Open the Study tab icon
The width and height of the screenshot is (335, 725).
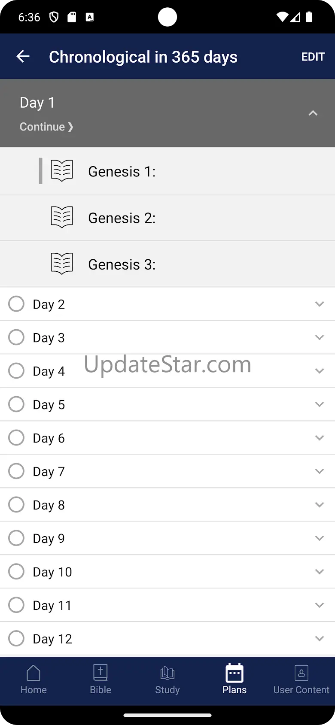[x=167, y=673]
